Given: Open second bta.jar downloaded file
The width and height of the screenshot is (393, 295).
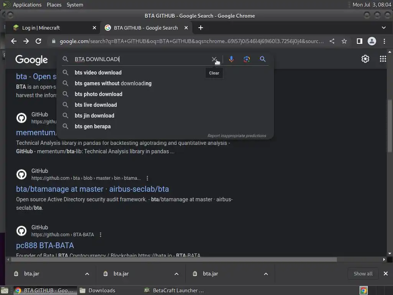Looking at the screenshot, I should tap(121, 273).
